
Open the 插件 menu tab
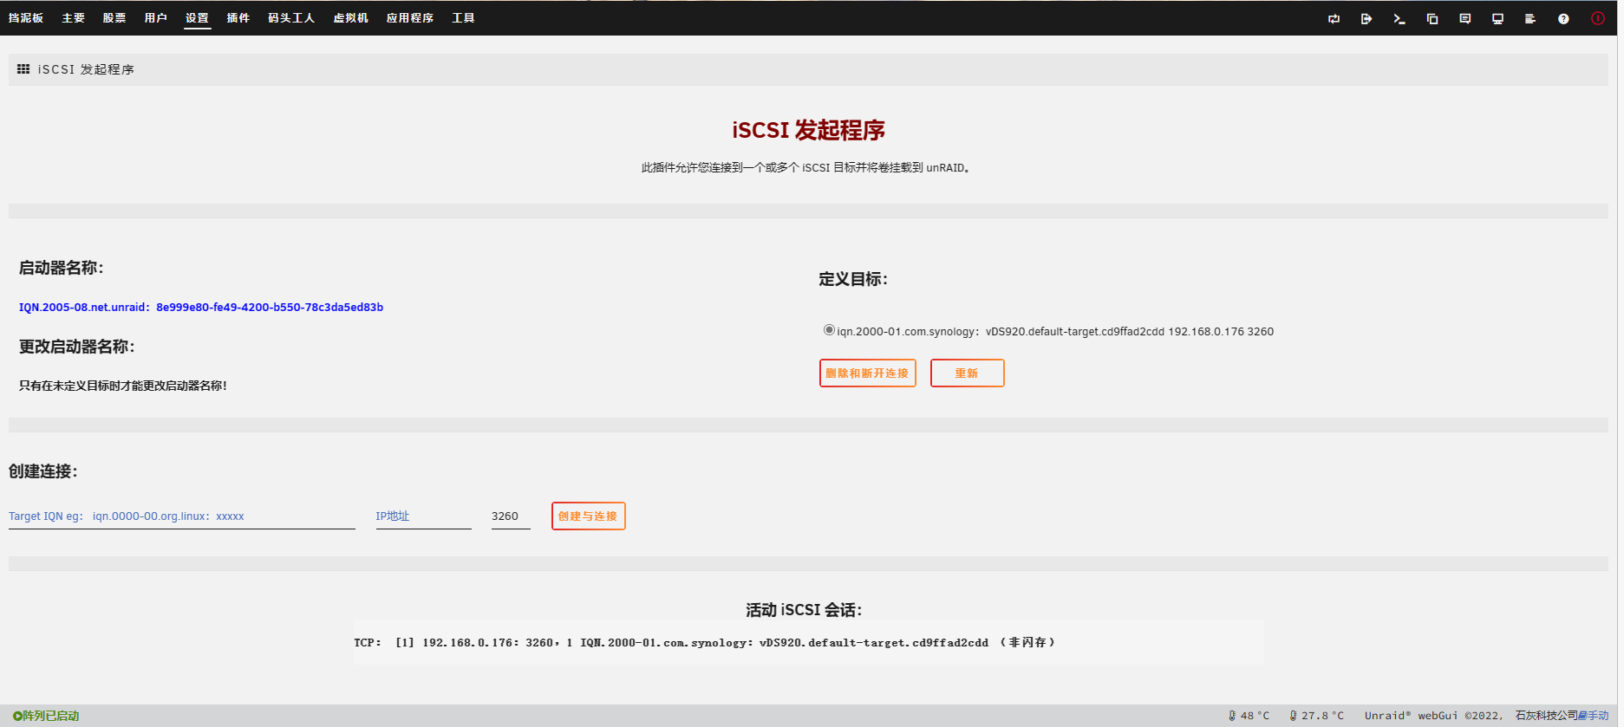point(238,18)
